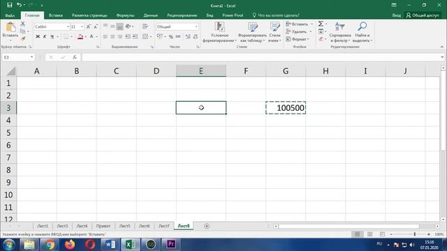Screen dimensions: 447x251
Task: Increase font size with larger A icon
Action: click(x=89, y=26)
